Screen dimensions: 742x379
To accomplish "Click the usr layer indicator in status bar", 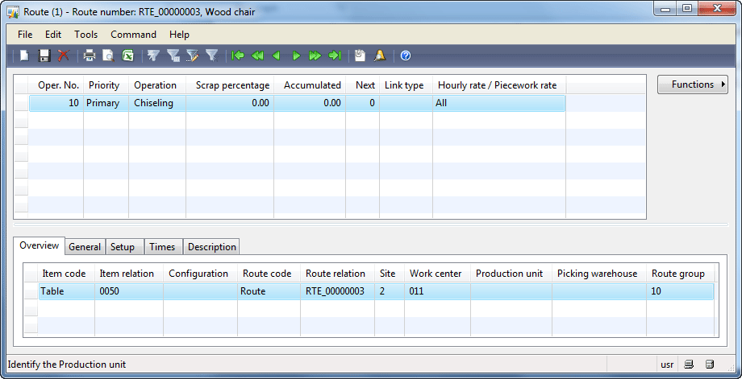I will [667, 365].
